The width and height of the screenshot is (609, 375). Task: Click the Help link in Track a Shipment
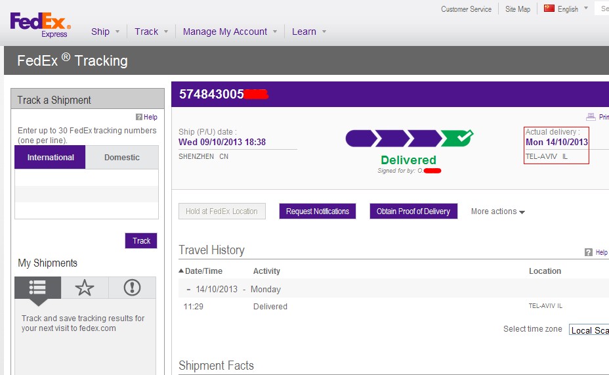tap(150, 117)
